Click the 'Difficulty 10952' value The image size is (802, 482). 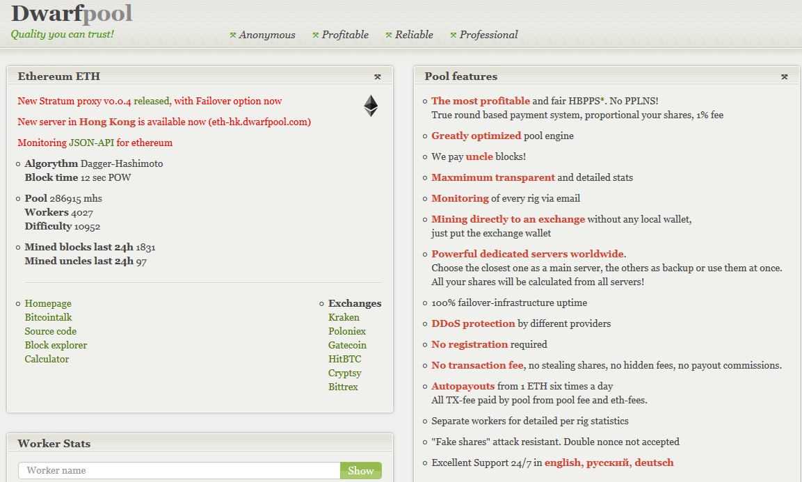point(63,226)
